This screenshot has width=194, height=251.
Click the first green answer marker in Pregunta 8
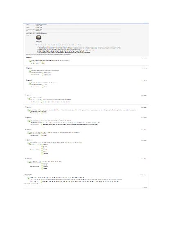coord(42,145)
